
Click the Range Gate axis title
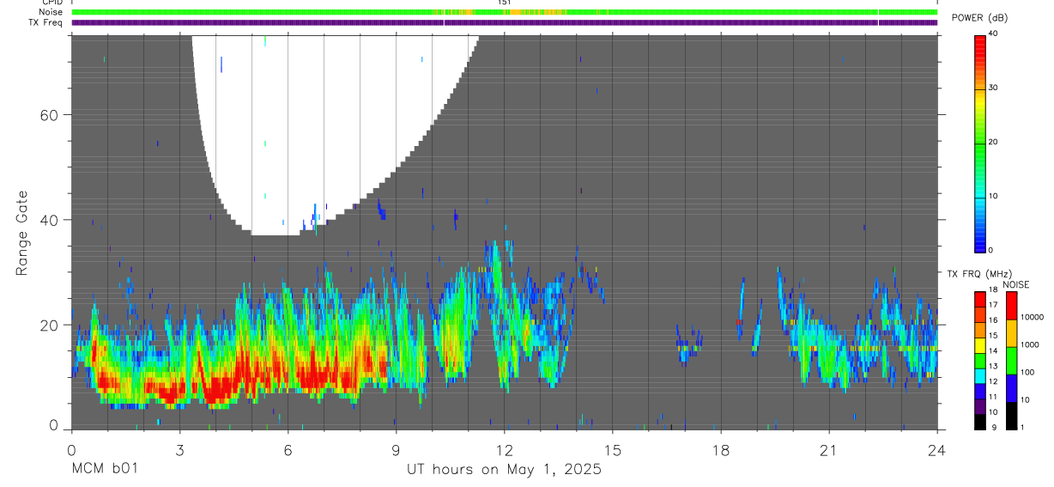click(x=21, y=234)
